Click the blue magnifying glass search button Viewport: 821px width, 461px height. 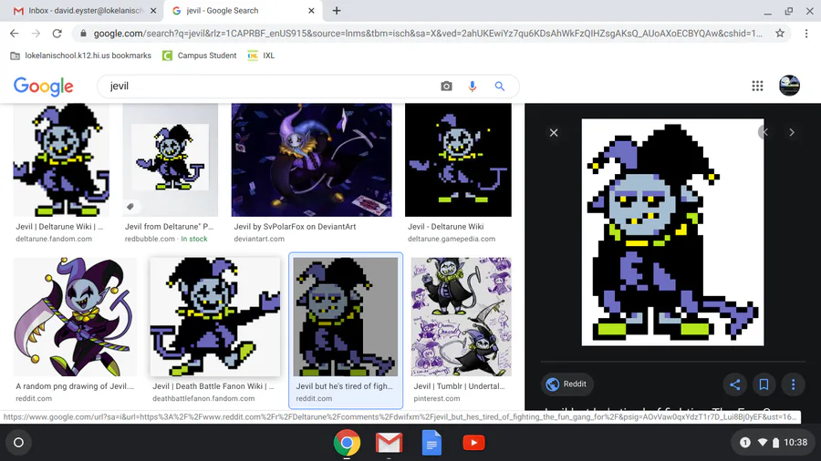(x=500, y=87)
